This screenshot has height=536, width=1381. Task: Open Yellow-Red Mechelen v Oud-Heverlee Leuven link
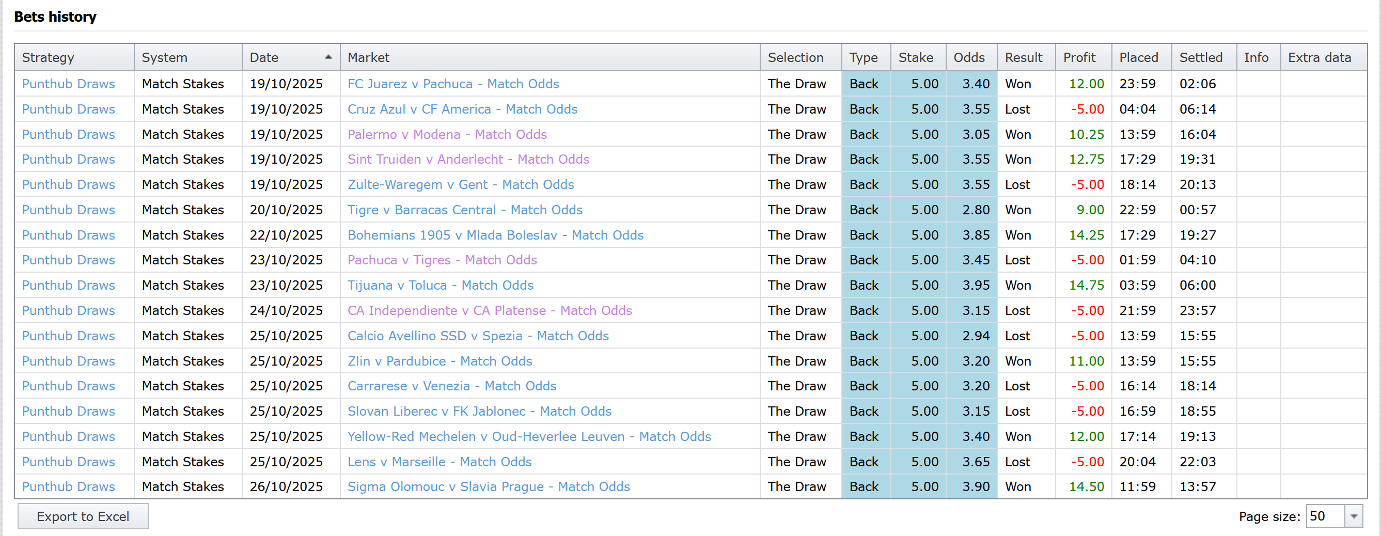pyautogui.click(x=529, y=436)
